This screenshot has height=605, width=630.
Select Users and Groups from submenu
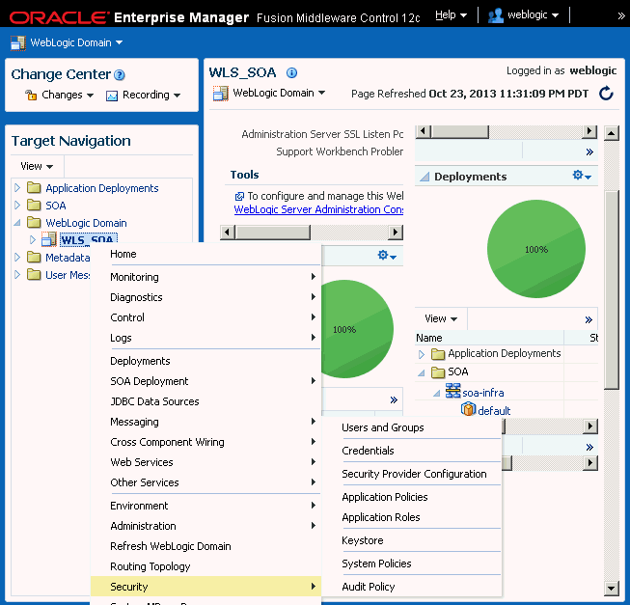383,427
